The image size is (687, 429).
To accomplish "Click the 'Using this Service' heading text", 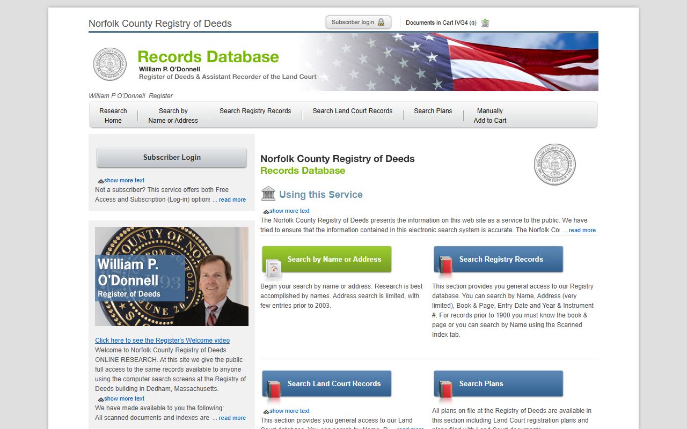I will [321, 195].
